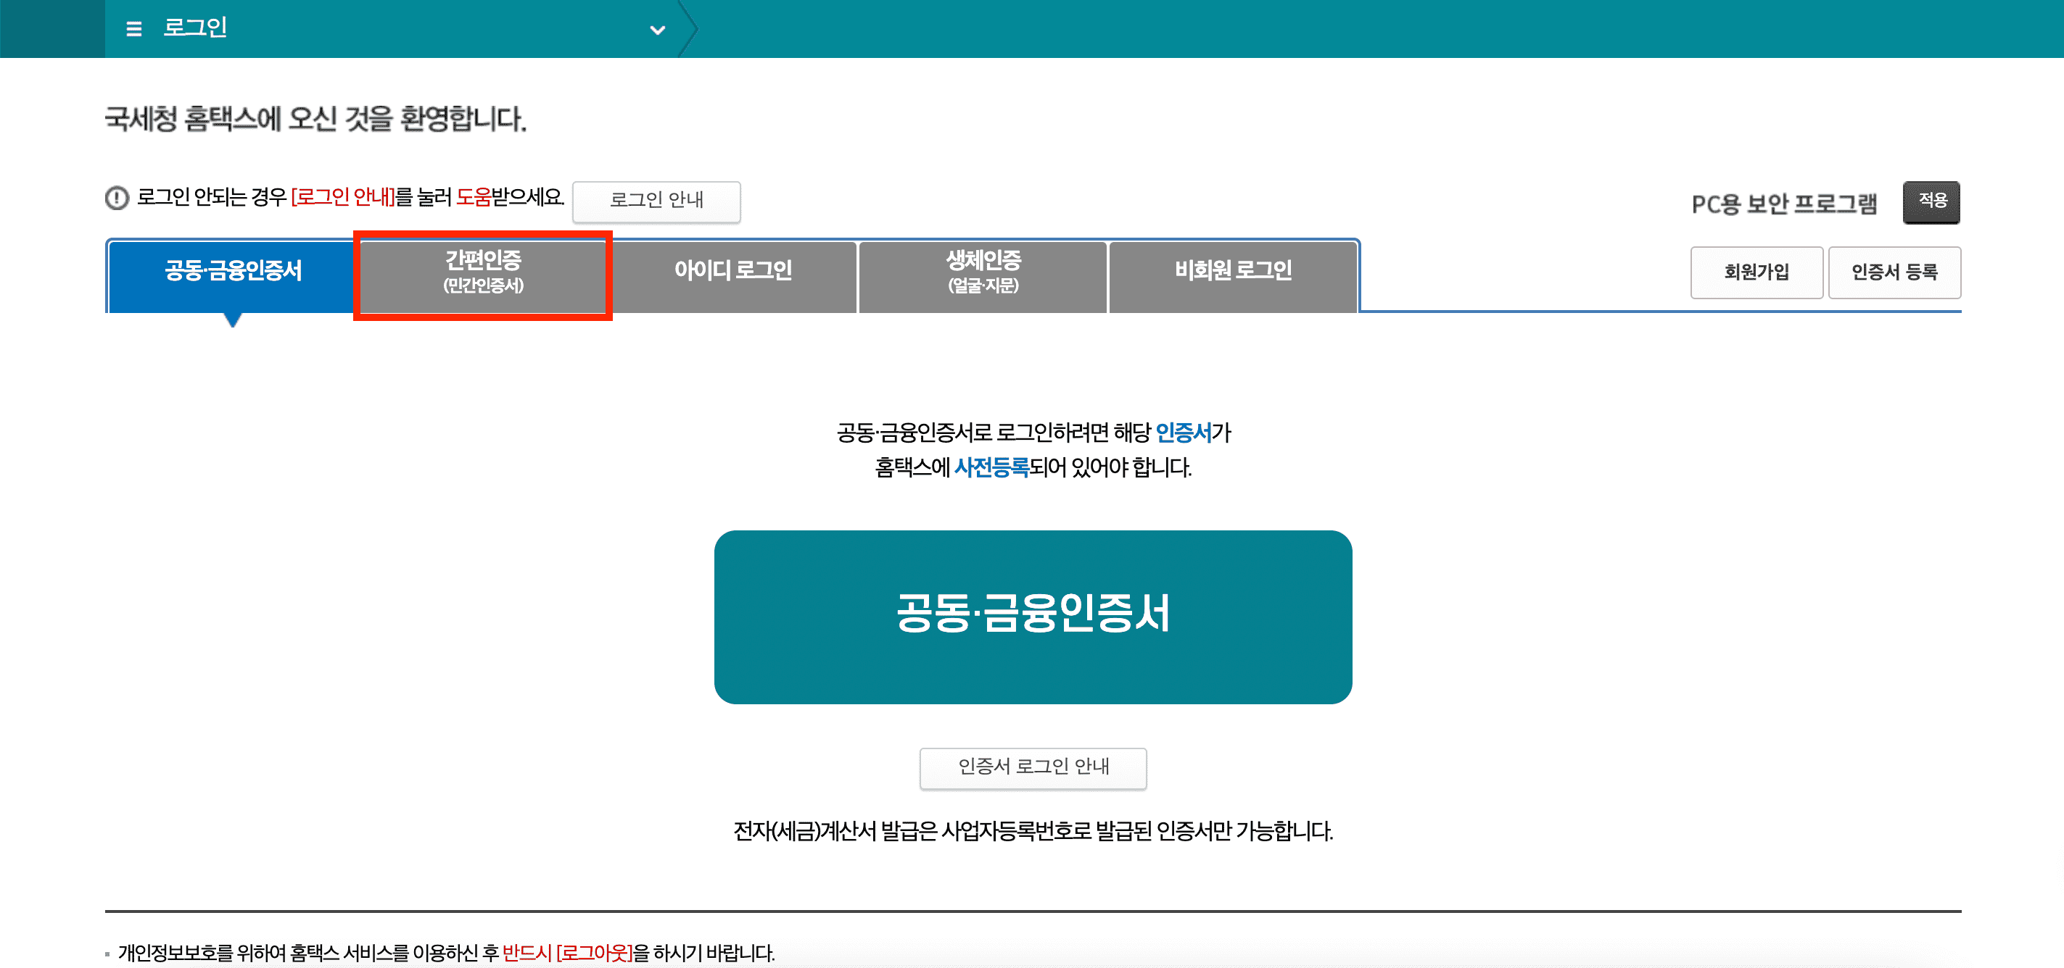Screen dimensions: 2064x968
Task: Click the exclamation info icon
Action: pos(117,198)
